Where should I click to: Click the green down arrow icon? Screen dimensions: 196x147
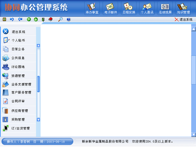point(36,19)
